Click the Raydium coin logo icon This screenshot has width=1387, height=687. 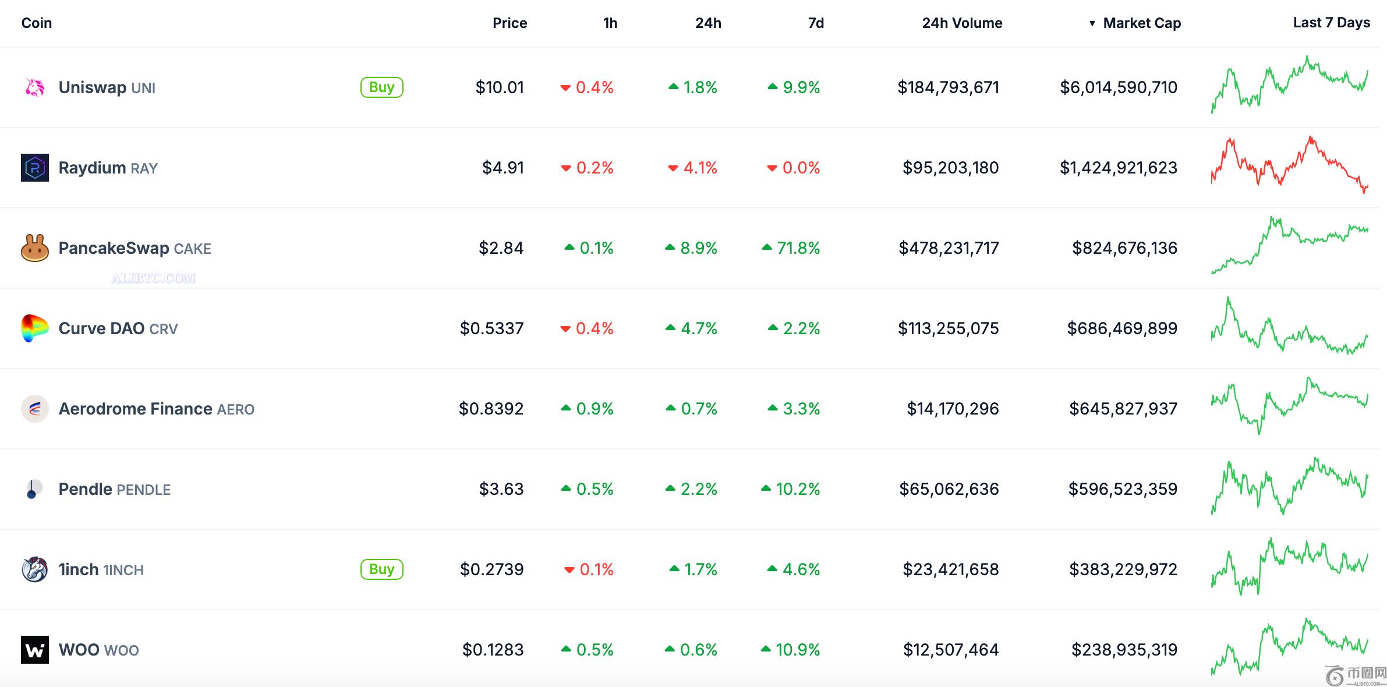point(34,168)
